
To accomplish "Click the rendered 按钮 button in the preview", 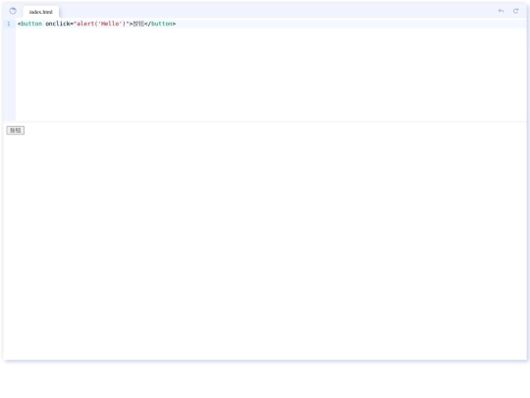I will coord(16,131).
